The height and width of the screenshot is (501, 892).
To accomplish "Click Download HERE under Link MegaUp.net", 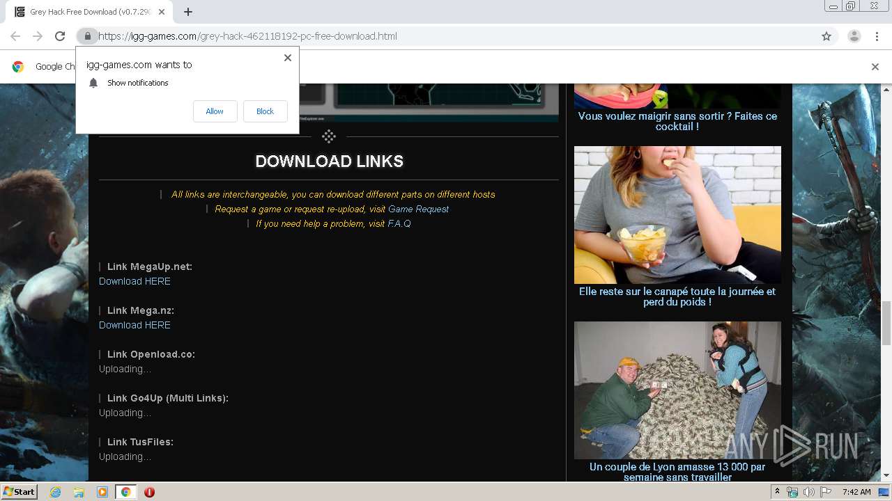I will pos(134,281).
